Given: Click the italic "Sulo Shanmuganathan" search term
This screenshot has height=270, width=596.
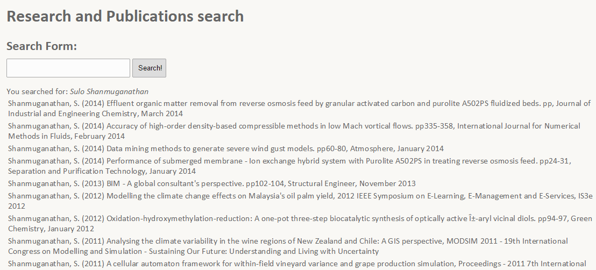Looking at the screenshot, I should 109,91.
